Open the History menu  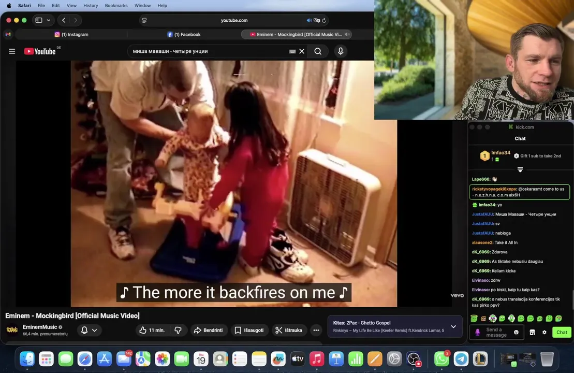[x=91, y=6]
